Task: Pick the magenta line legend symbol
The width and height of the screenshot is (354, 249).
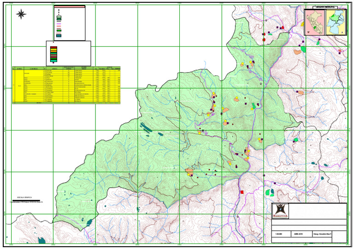Action: pyautogui.click(x=59, y=24)
